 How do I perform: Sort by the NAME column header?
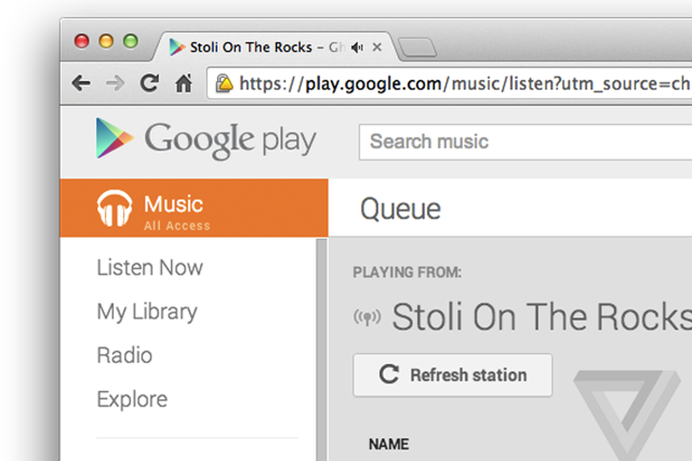pyautogui.click(x=389, y=444)
